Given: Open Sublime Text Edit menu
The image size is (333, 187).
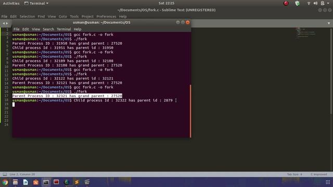Looking at the screenshot, I should [x=14, y=17].
